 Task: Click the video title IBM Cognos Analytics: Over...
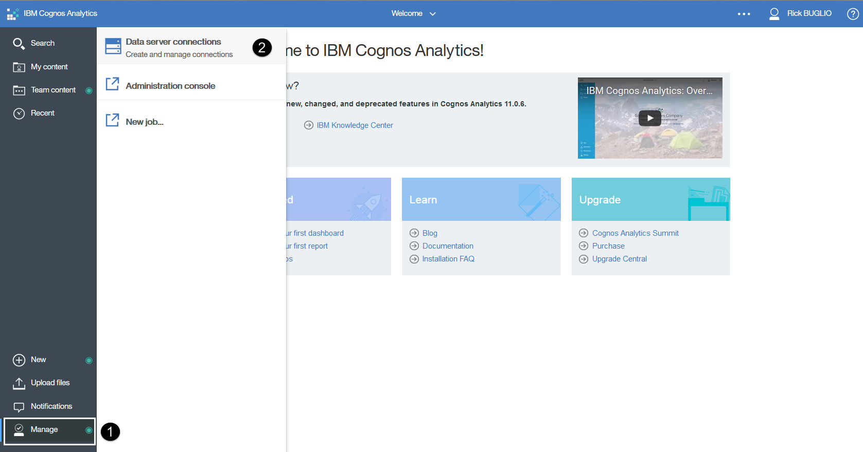click(649, 90)
